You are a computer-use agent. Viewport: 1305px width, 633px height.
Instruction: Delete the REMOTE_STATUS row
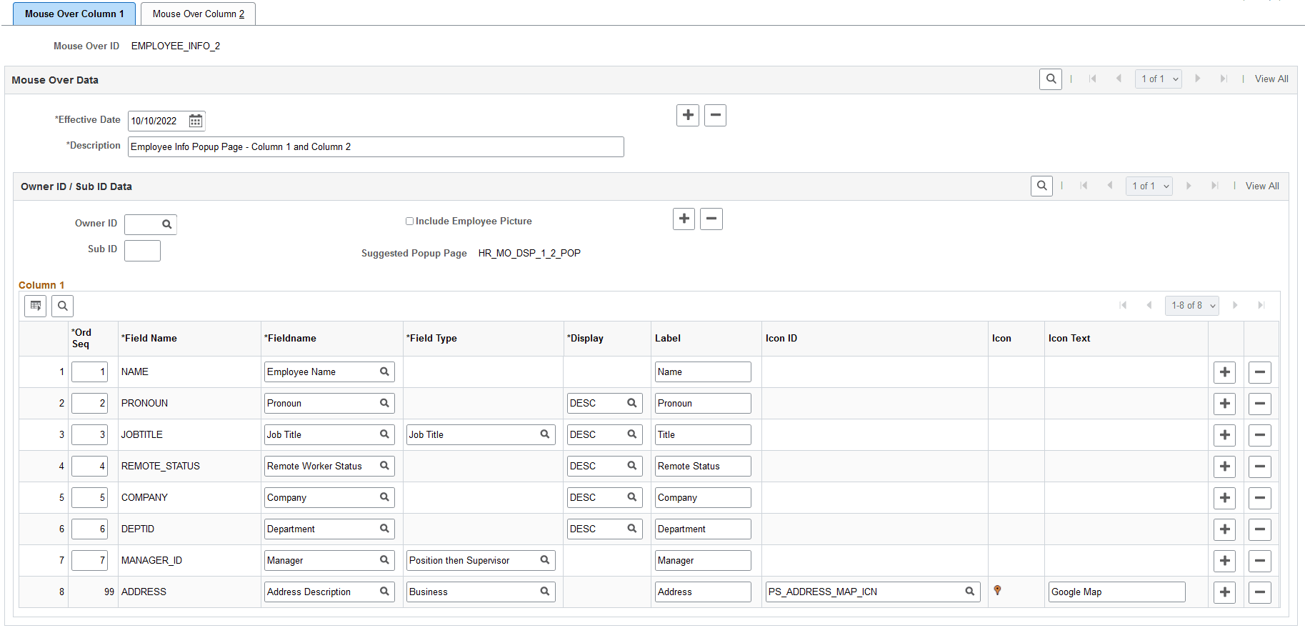pyautogui.click(x=1260, y=467)
